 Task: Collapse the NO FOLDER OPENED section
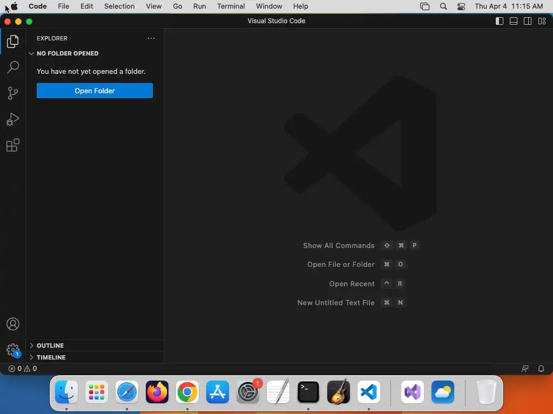pyautogui.click(x=95, y=53)
